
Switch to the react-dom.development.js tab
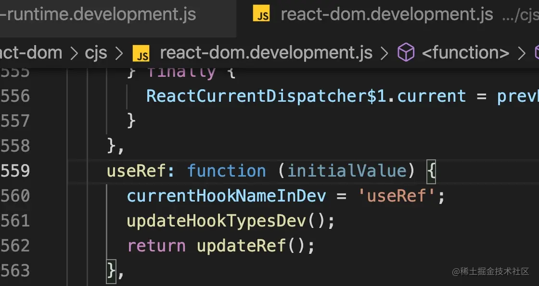point(388,15)
